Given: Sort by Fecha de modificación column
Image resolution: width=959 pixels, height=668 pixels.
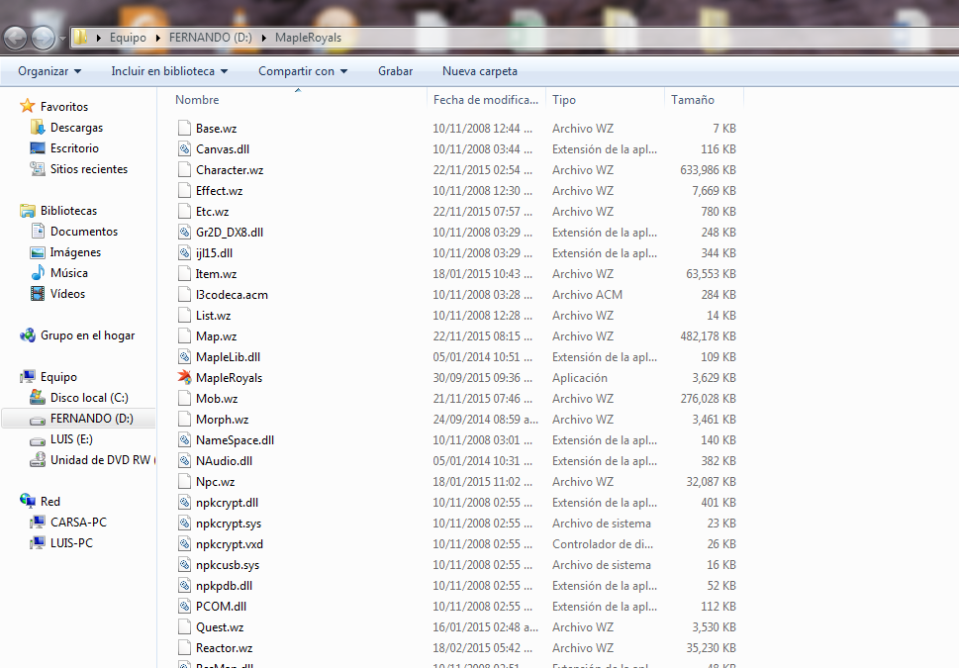Looking at the screenshot, I should coord(486,99).
